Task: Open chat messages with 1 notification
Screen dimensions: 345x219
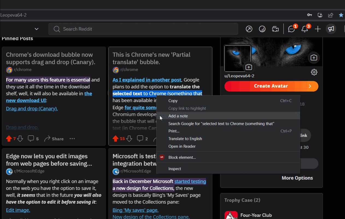Action: (292, 28)
